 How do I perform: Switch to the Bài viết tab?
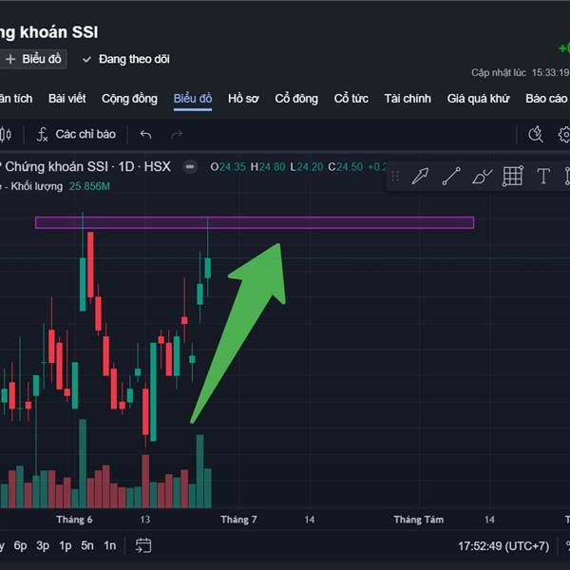click(x=67, y=99)
